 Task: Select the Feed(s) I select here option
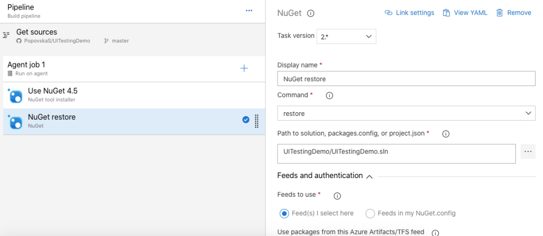[x=285, y=213]
